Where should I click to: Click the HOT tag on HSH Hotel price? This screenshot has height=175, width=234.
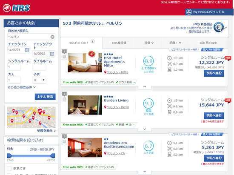(228, 58)
